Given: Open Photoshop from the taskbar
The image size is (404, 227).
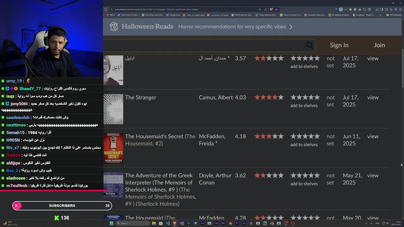Looking at the screenshot, I should 188,223.
